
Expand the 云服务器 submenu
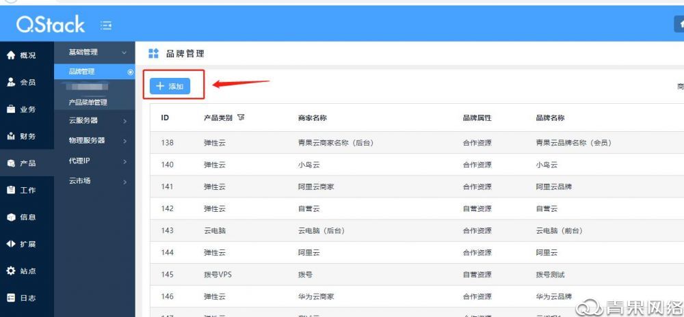pos(124,121)
